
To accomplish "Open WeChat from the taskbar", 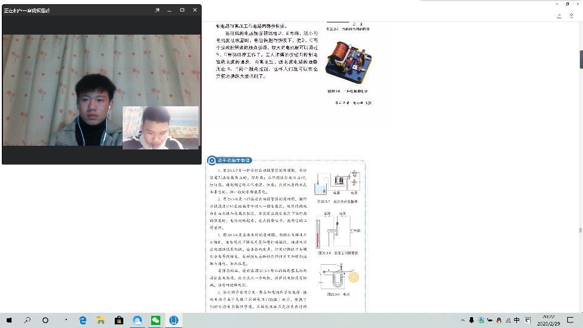I will point(155,320).
